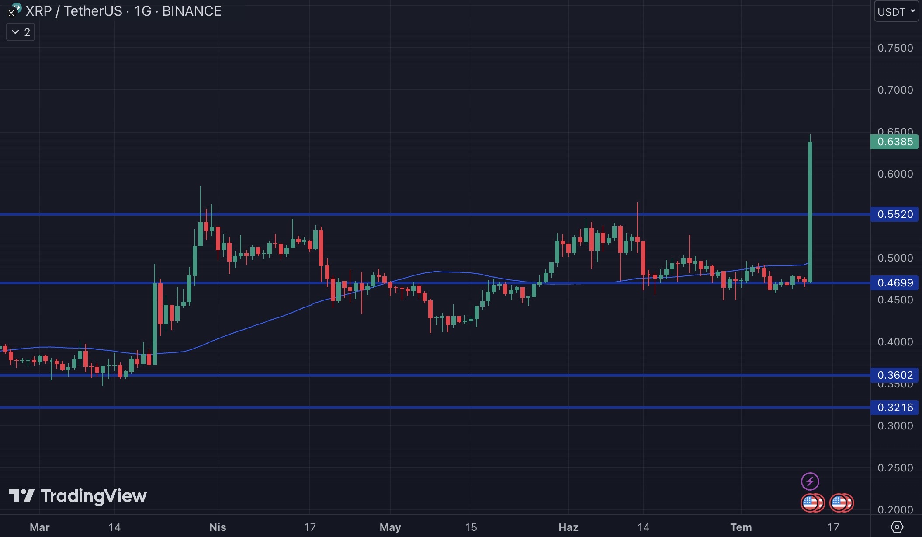
Task: Click the 0.3602 horizontal line price label
Action: click(894, 375)
